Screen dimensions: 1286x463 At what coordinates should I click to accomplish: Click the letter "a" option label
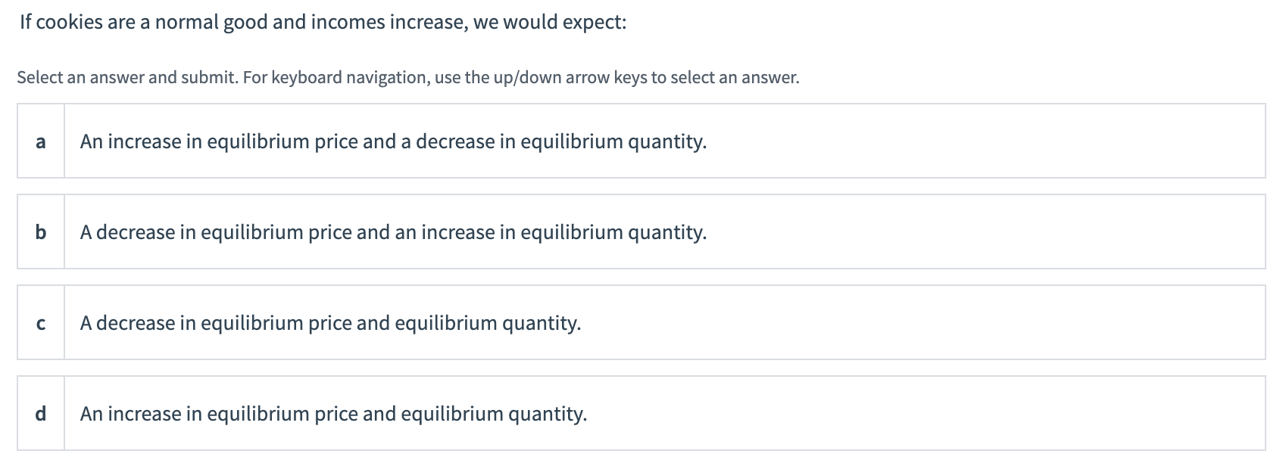pos(41,141)
